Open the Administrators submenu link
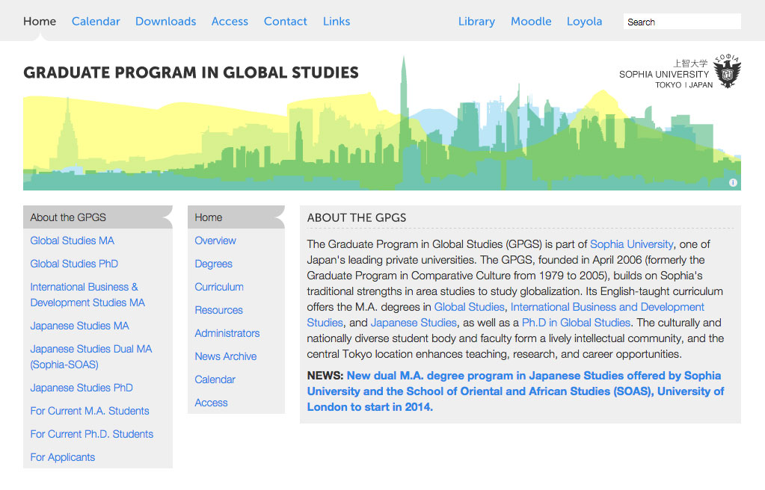Viewport: 765px width, 490px height. [227, 333]
